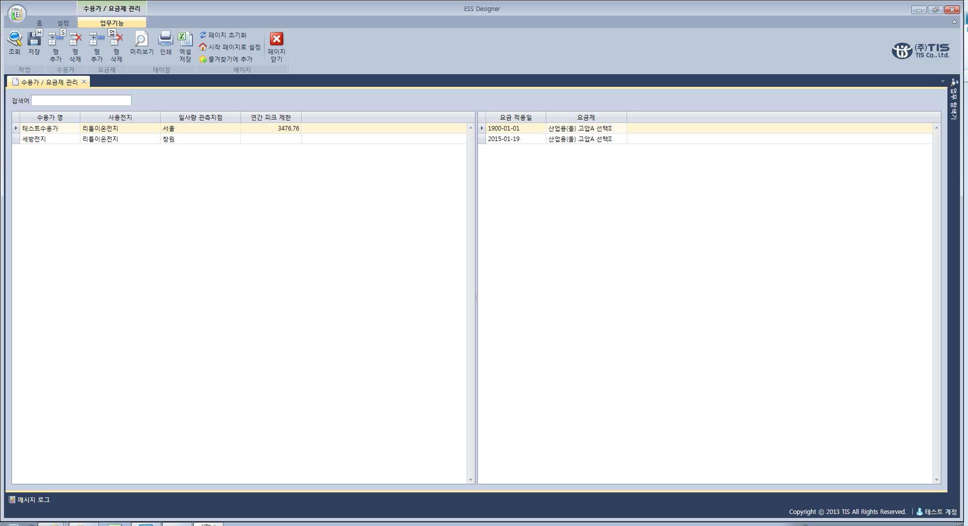The height and width of the screenshot is (526, 968).
Task: Open the round application menu button
Action: point(16,14)
